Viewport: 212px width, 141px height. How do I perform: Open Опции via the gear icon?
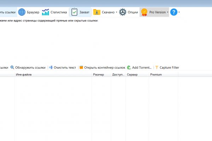[x=122, y=12]
